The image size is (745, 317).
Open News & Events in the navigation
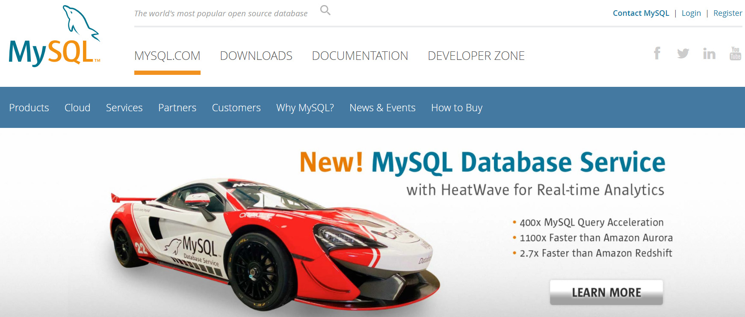pyautogui.click(x=382, y=108)
